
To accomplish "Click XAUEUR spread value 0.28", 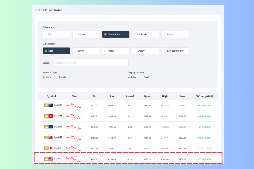I will (130, 127).
